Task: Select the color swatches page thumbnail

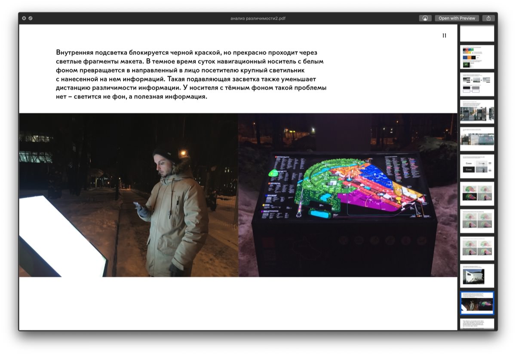Action: click(x=477, y=57)
